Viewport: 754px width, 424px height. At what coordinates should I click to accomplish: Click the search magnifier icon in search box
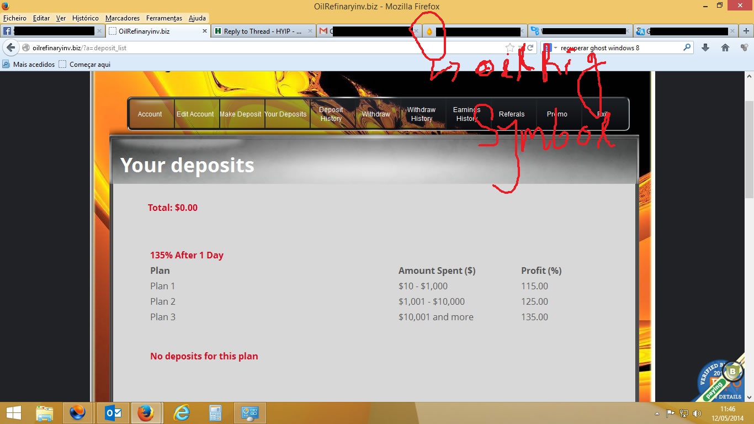pos(687,48)
